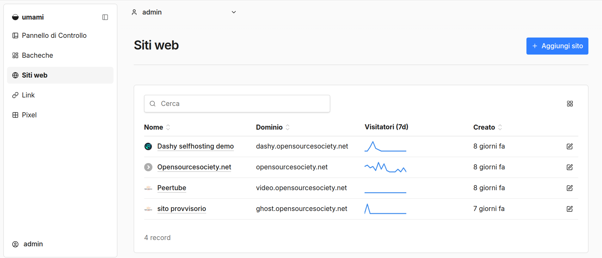This screenshot has width=602, height=258.
Task: Click the search magnifier icon
Action: (x=153, y=103)
